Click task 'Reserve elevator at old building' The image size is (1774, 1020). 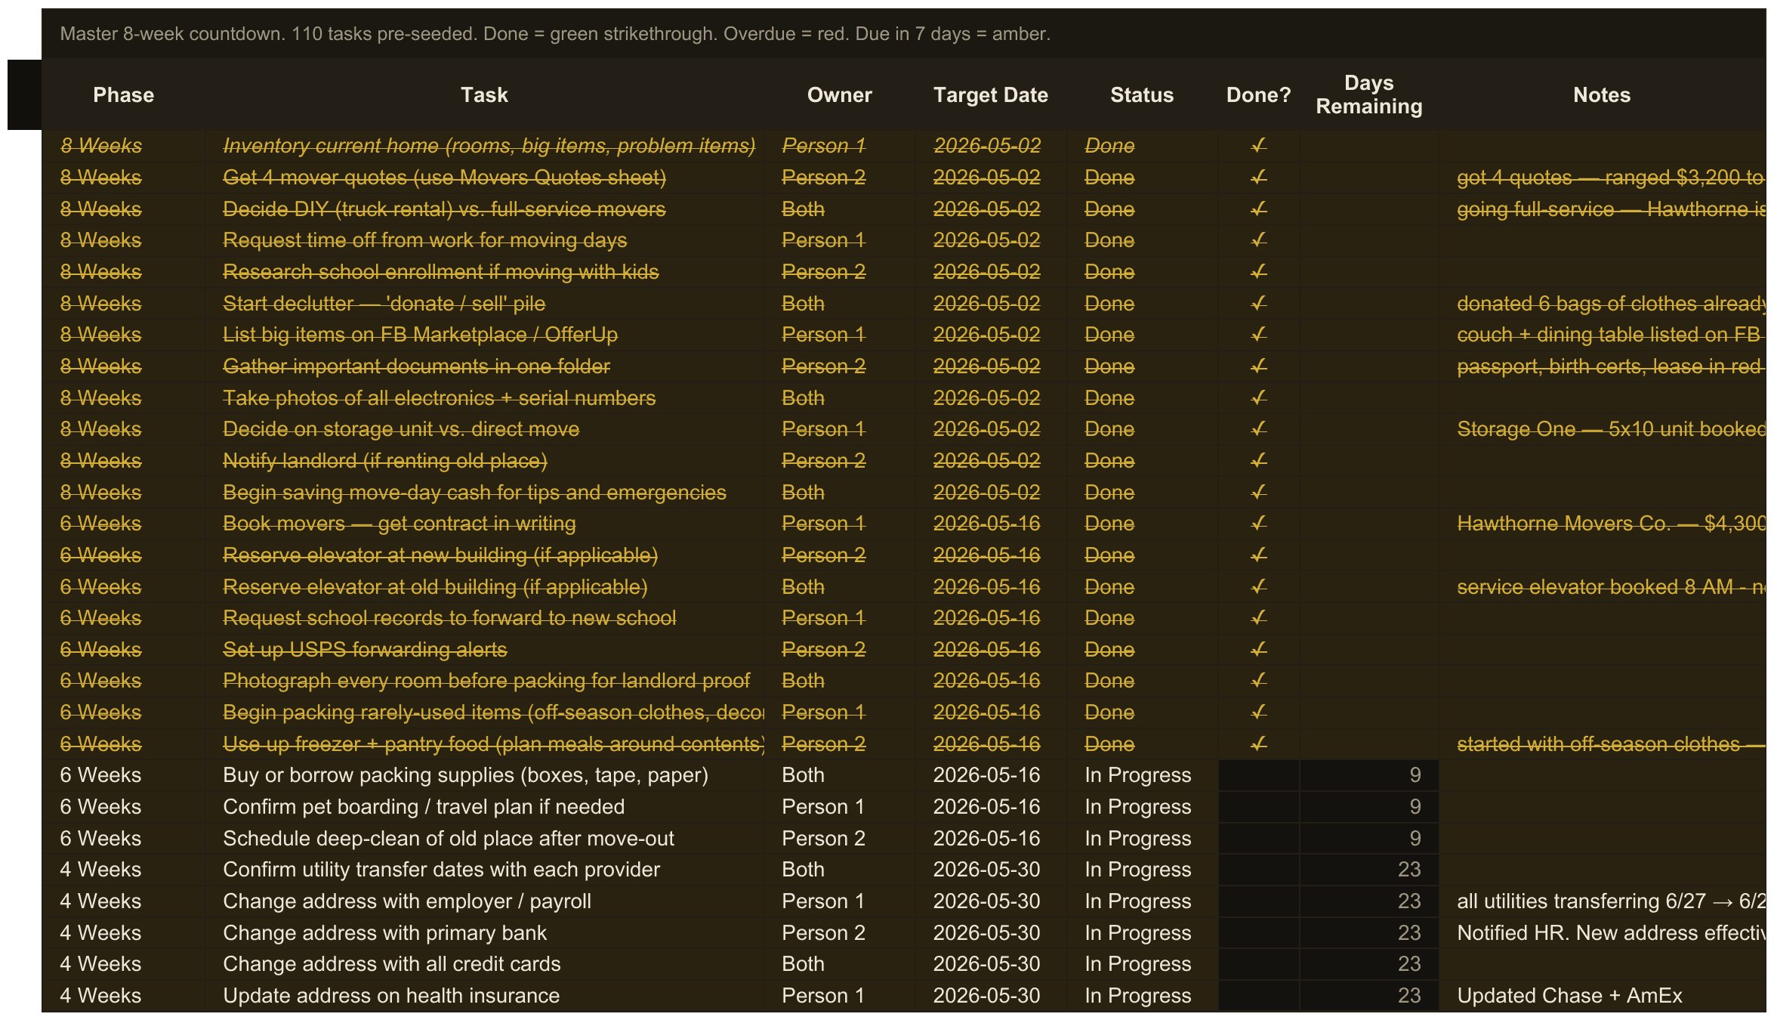click(435, 587)
